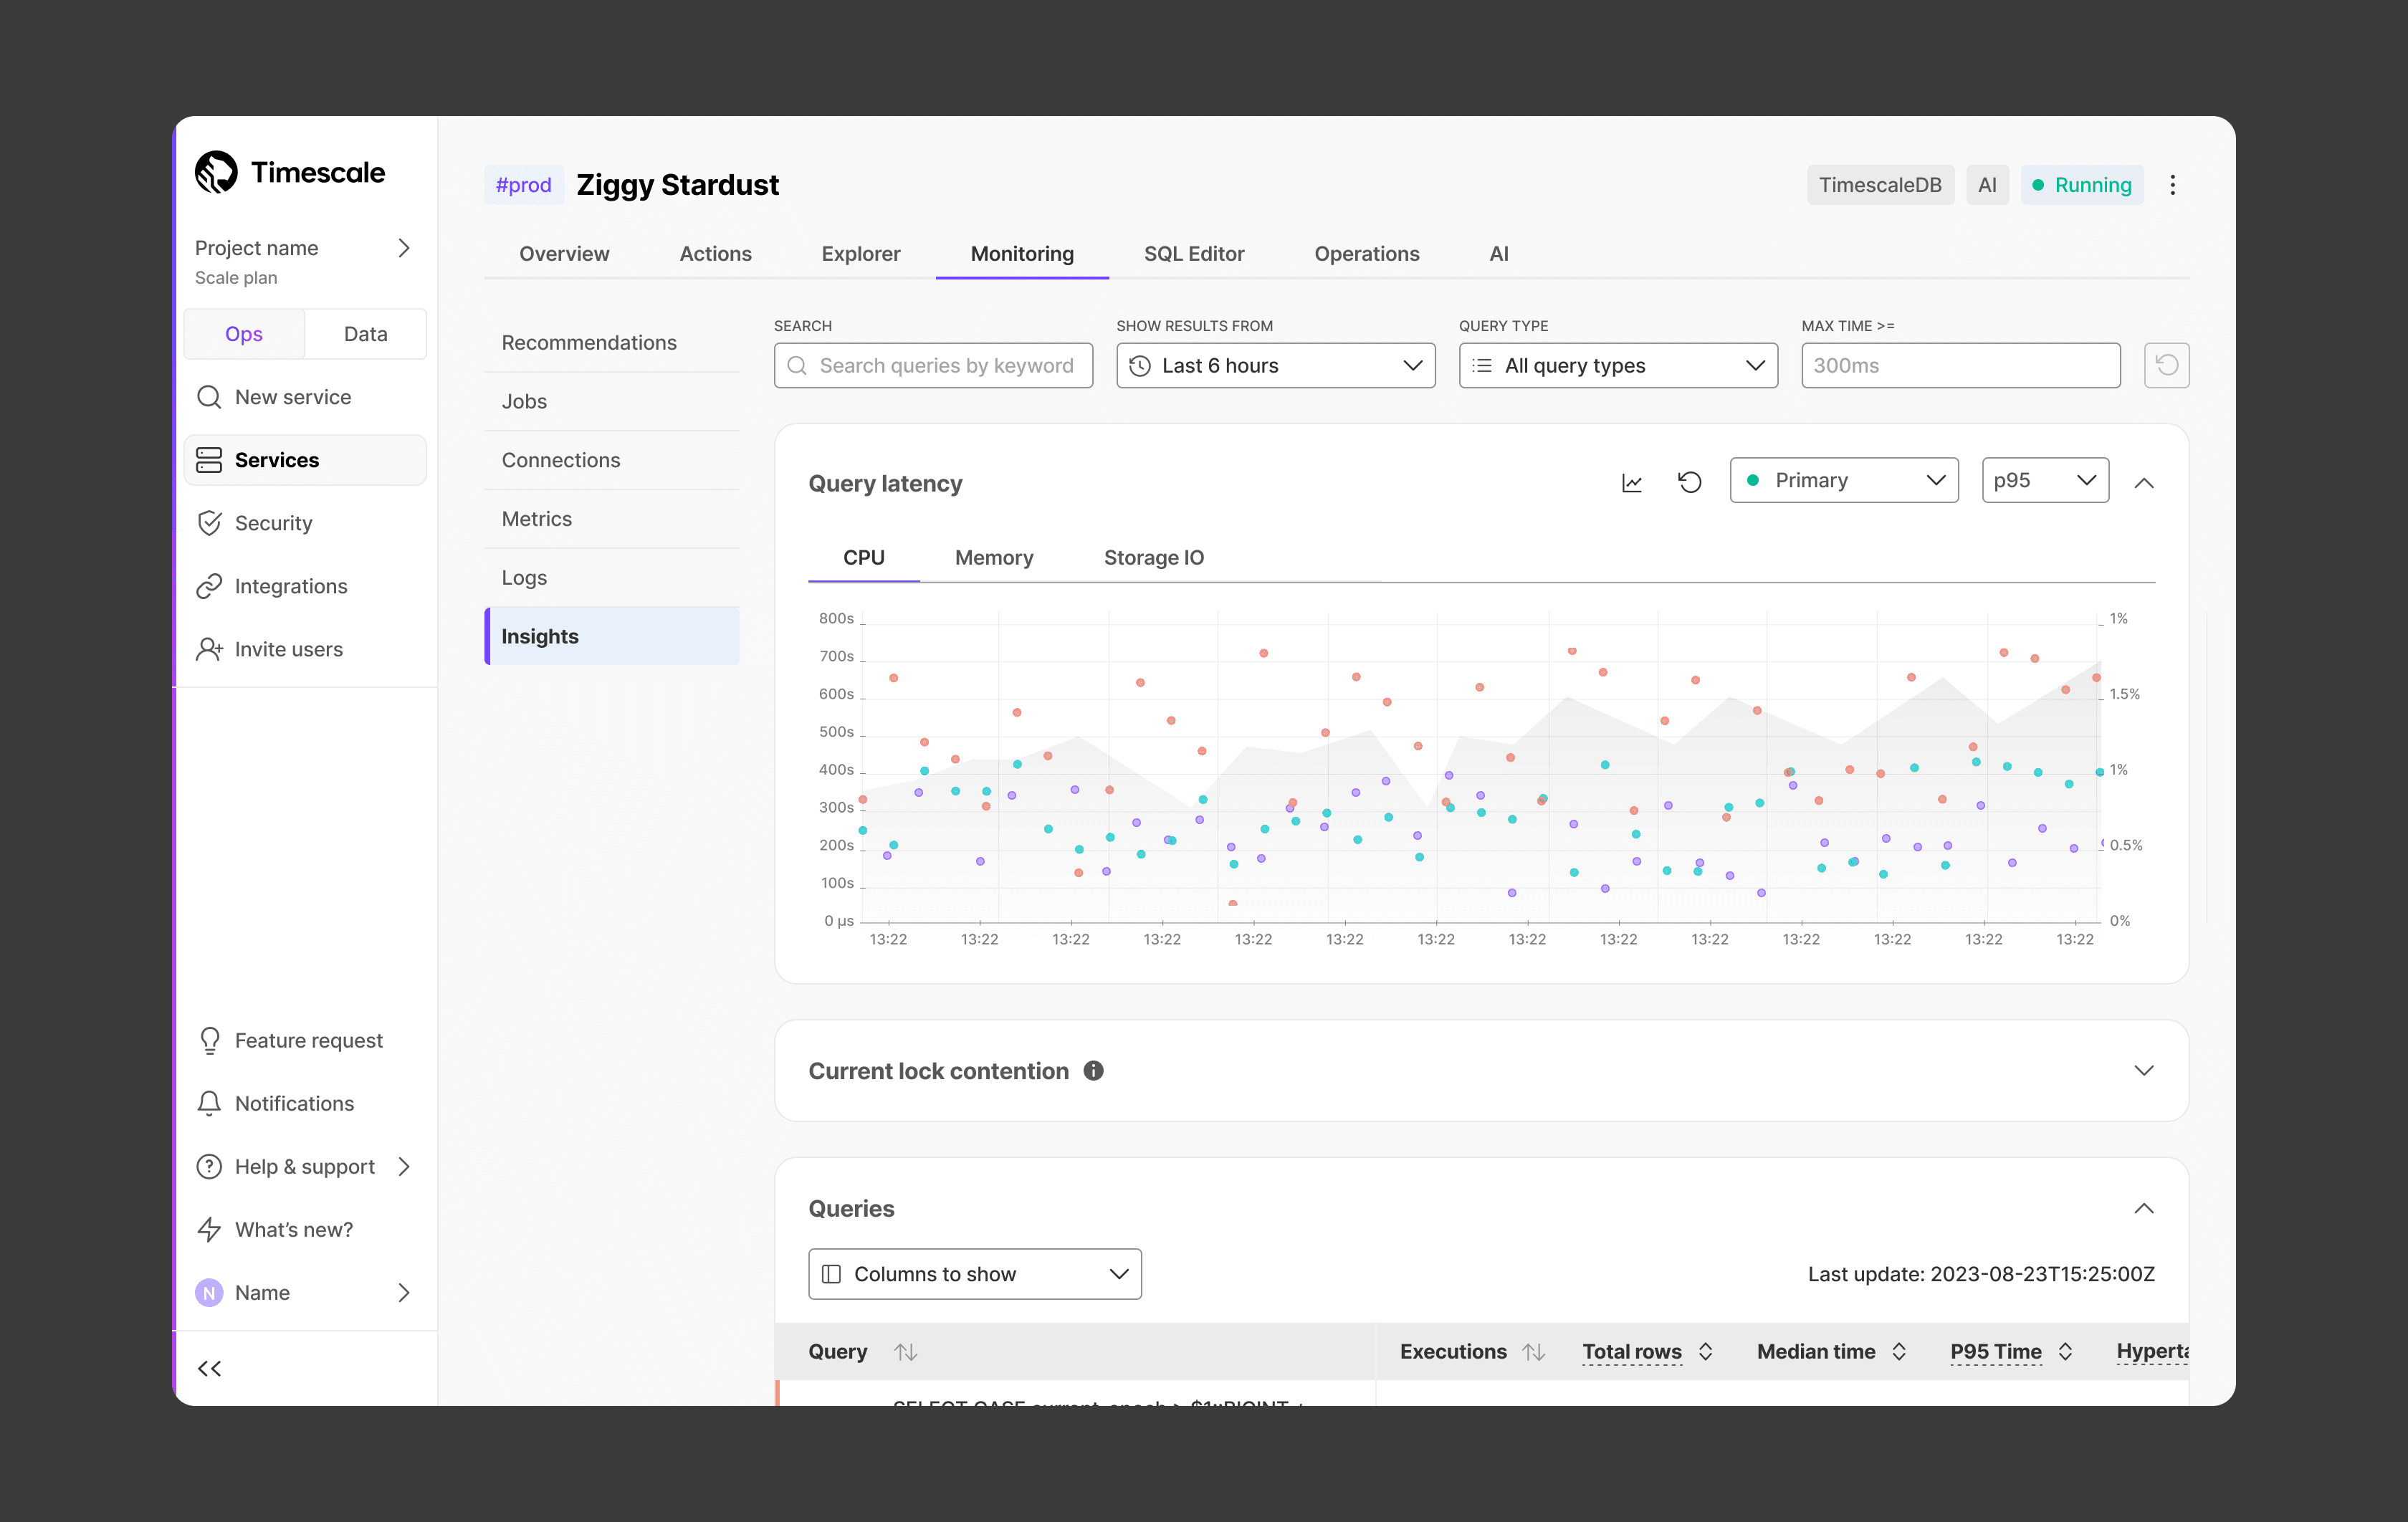The width and height of the screenshot is (2408, 1522).
Task: Switch to the SQL Editor tab
Action: (x=1194, y=254)
